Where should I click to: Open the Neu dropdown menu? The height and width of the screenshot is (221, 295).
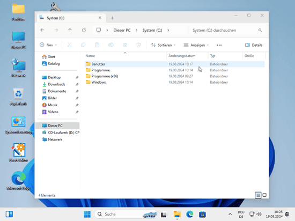[x=48, y=45]
